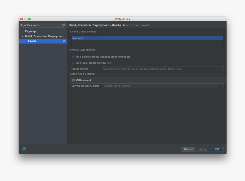Enable the Offline work checkbox
The image size is (245, 181).
(73, 80)
